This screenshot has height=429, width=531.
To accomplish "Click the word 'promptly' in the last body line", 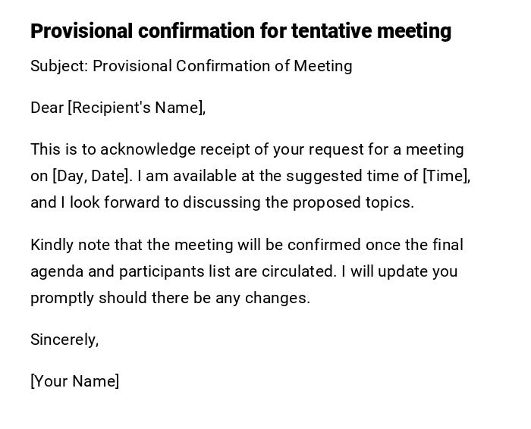I will click(61, 298).
